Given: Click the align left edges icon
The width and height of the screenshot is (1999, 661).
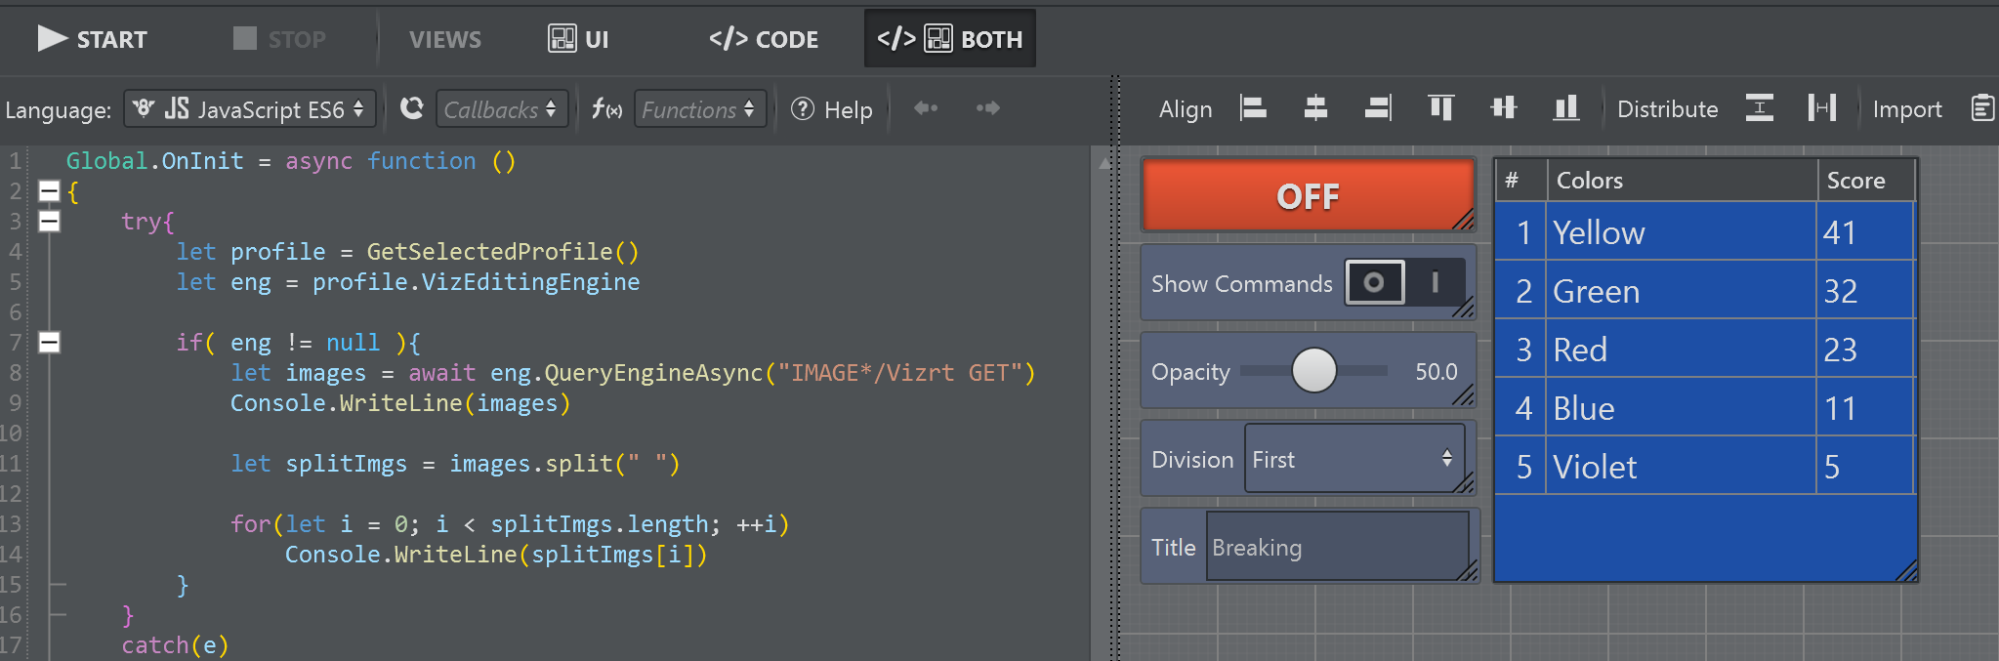Looking at the screenshot, I should pyautogui.click(x=1253, y=108).
